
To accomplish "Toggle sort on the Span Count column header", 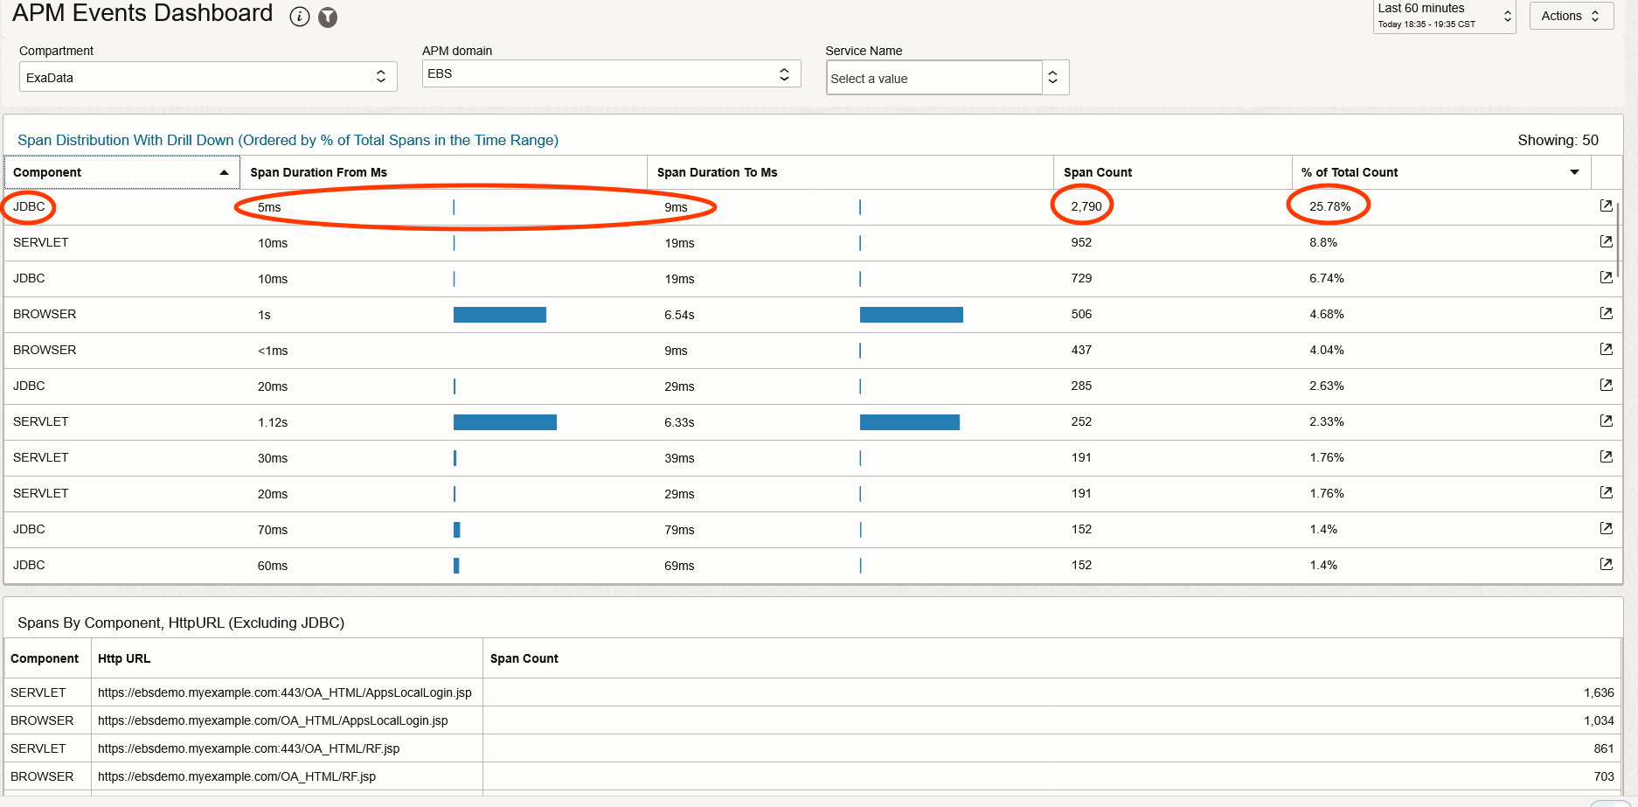I will 1098,172.
